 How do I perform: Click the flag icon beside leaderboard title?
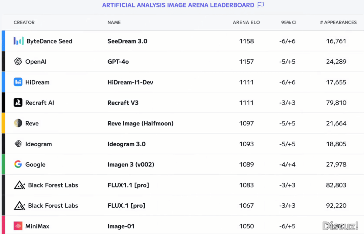(261, 5)
